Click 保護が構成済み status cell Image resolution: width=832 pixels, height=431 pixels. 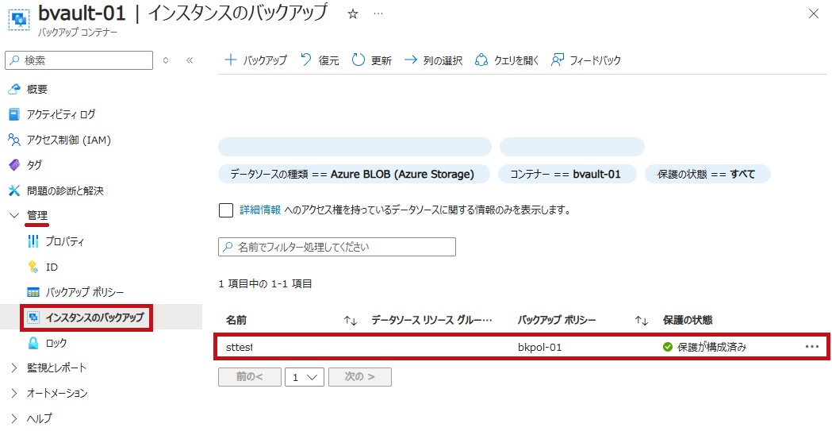[704, 347]
